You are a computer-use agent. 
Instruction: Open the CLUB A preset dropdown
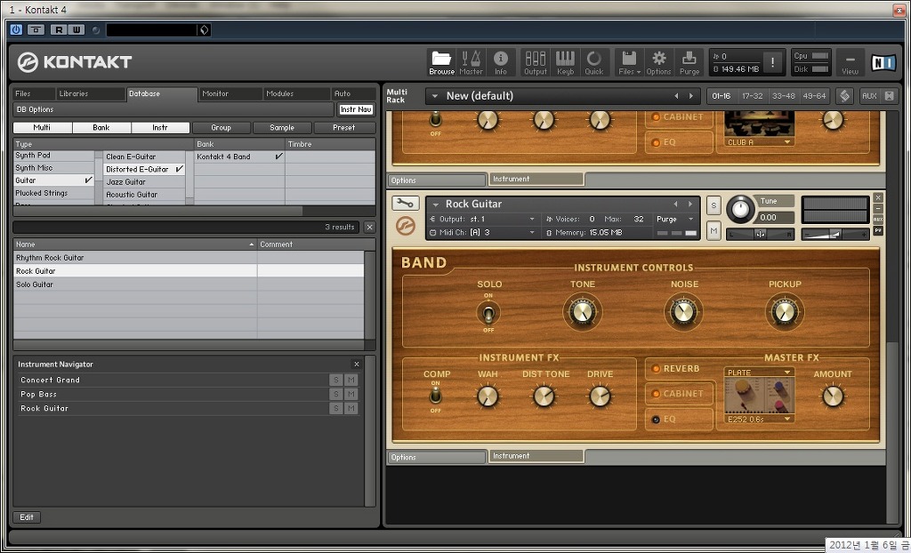click(760, 141)
